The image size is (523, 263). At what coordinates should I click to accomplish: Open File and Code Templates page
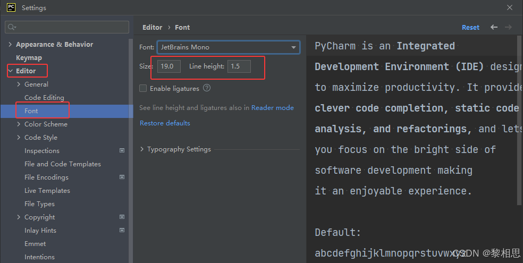tap(63, 164)
